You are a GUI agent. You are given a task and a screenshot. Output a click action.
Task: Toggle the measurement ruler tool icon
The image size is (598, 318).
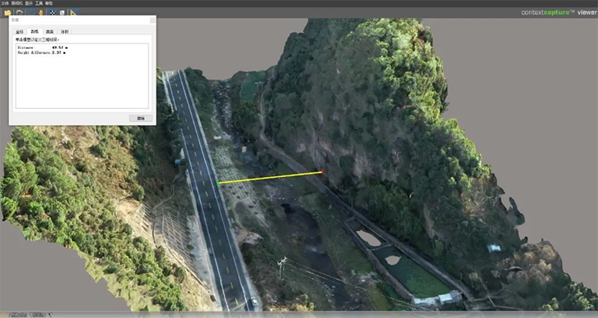[x=73, y=12]
